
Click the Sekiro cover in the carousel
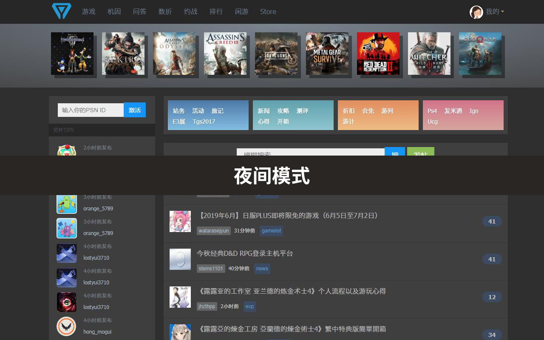tap(123, 53)
